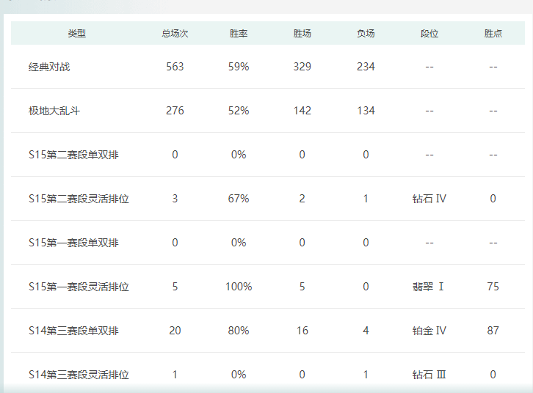533x393 pixels.
Task: Click the 翡翠 I rank cell
Action: (428, 287)
